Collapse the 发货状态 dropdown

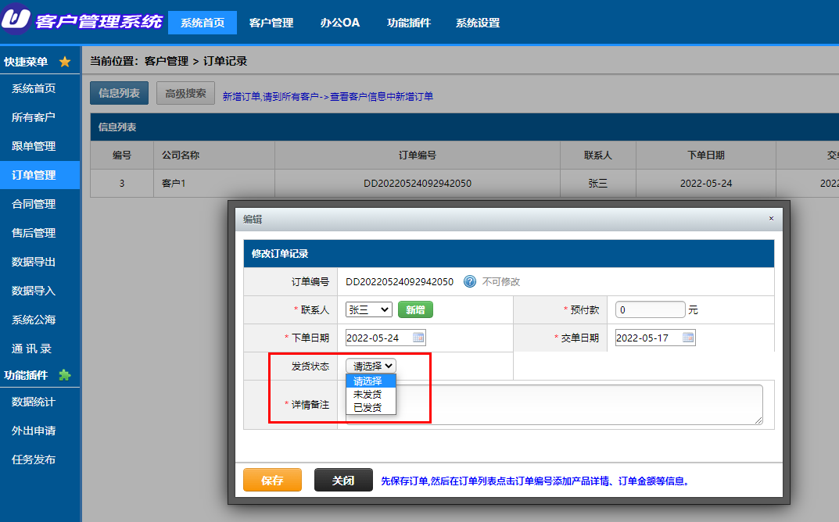[x=371, y=366]
